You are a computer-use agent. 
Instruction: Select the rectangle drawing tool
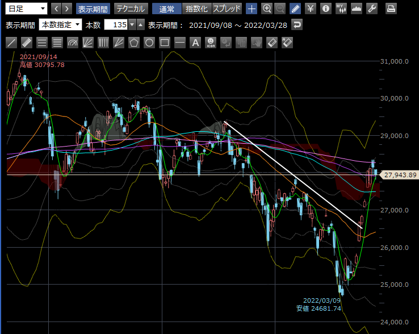tap(165, 43)
